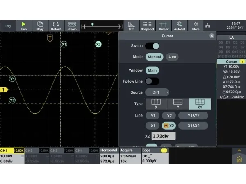Take a Snapshot of the waveform
246x184 pixels.
tap(147, 26)
